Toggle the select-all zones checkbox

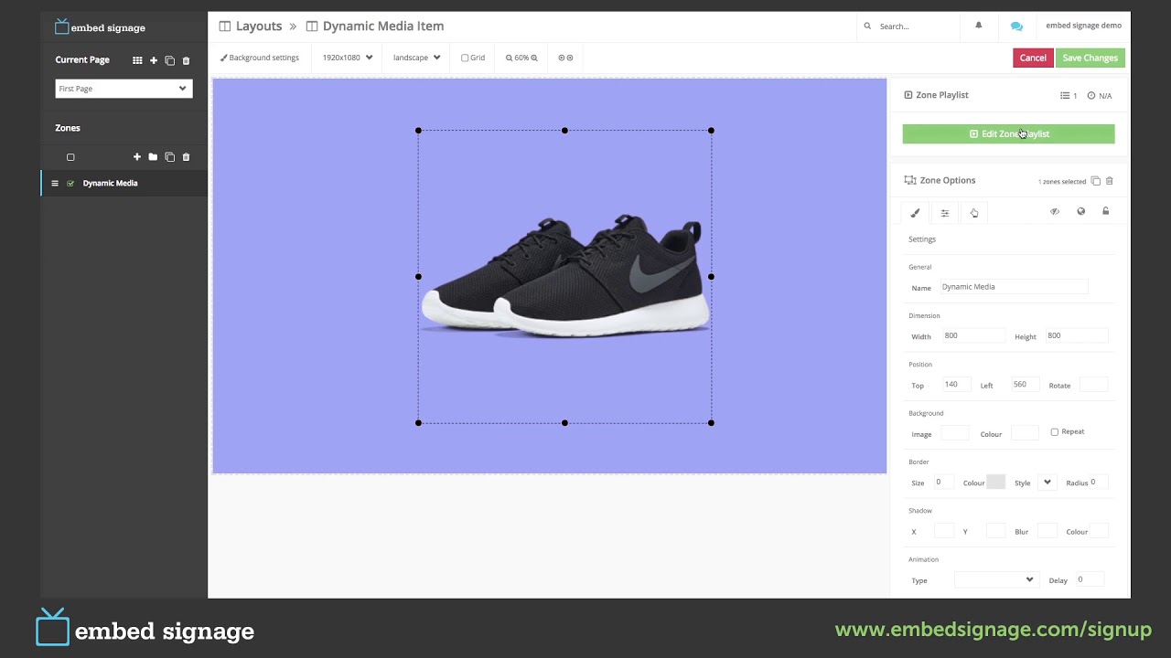(70, 157)
